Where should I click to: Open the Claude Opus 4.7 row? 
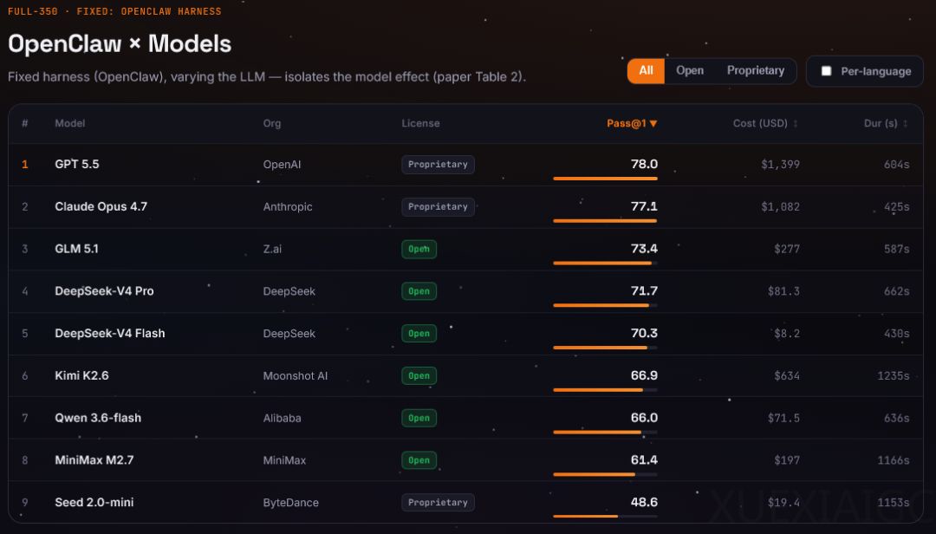(465, 207)
